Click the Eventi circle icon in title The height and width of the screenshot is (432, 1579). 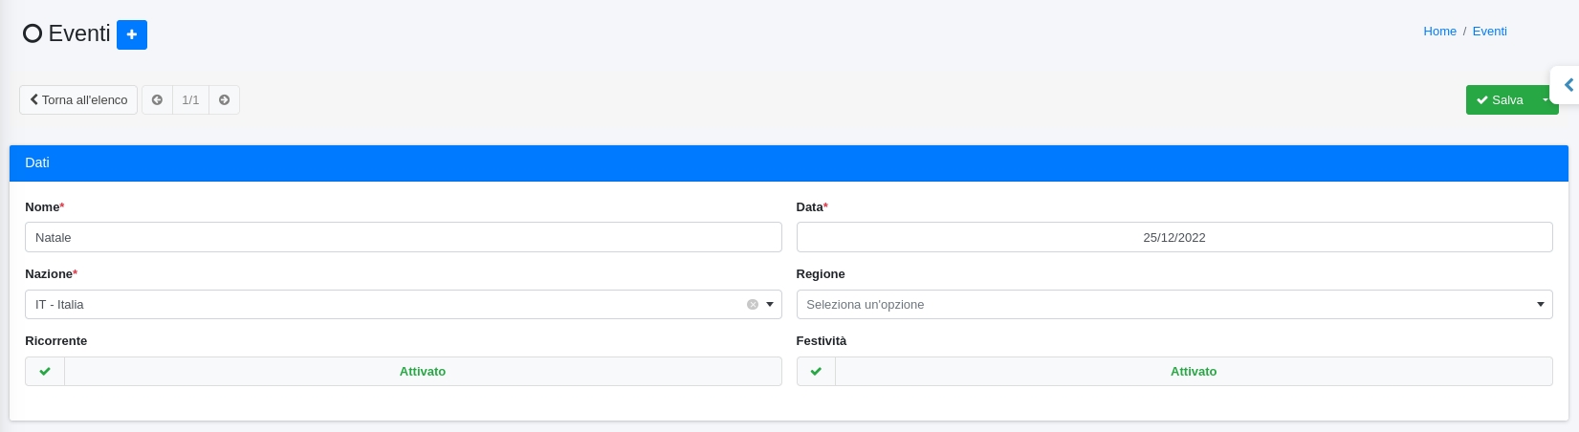click(33, 34)
